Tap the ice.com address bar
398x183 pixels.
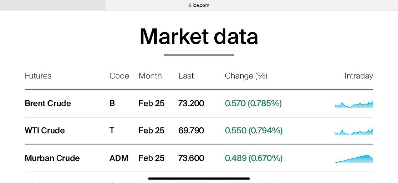252,5
